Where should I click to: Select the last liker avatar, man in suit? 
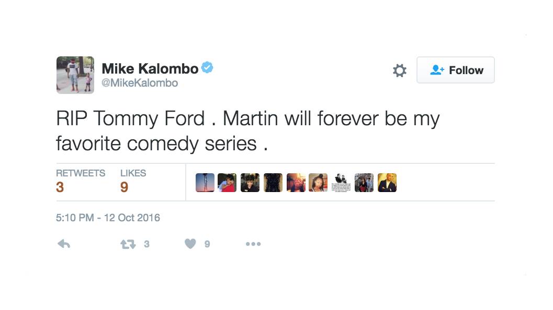387,183
